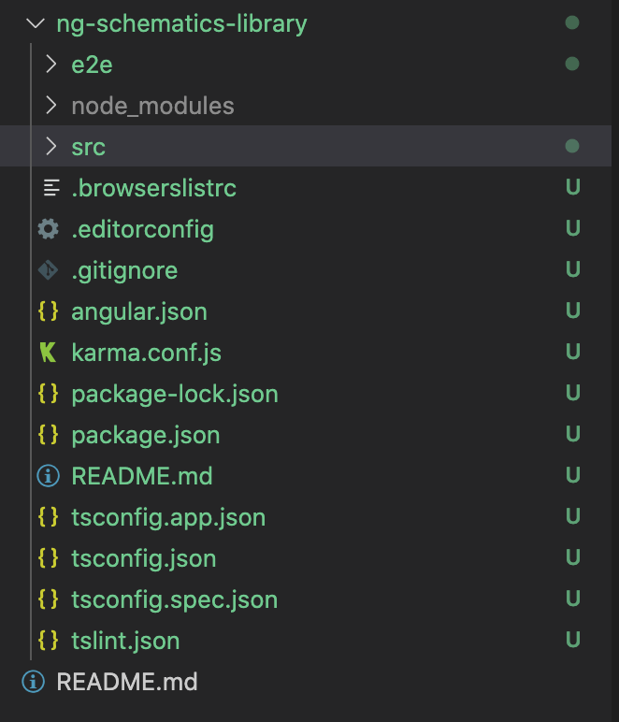Open the package.json file
This screenshot has width=619, height=722.
pos(146,436)
